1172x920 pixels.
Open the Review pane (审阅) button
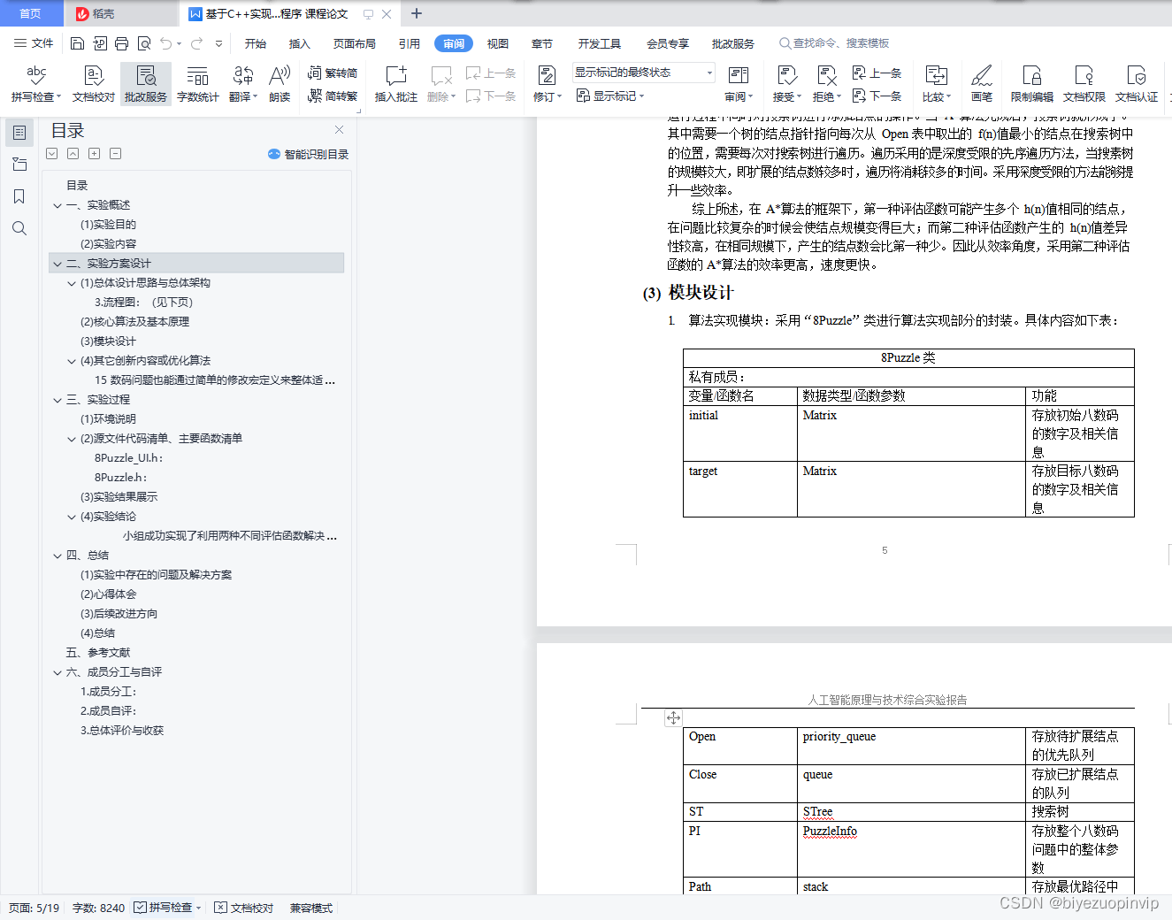(x=739, y=84)
